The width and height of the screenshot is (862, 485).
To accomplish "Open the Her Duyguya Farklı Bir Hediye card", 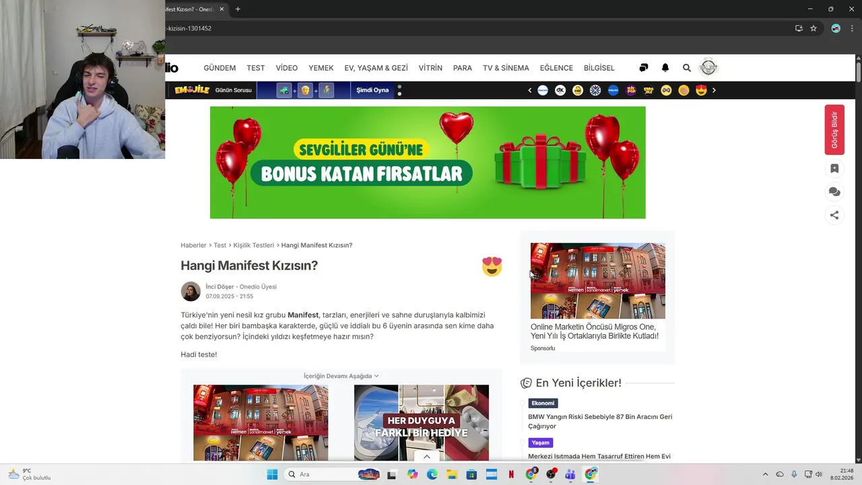I will 422,422.
